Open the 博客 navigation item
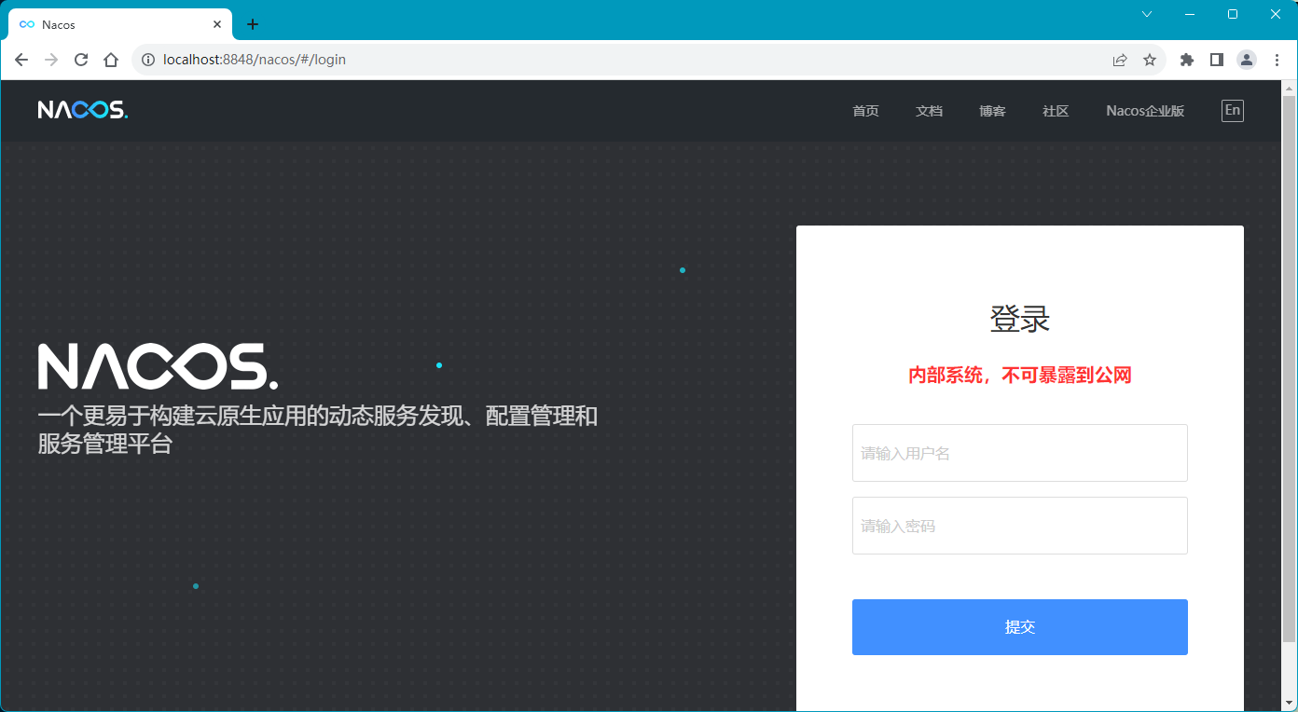 (x=992, y=111)
